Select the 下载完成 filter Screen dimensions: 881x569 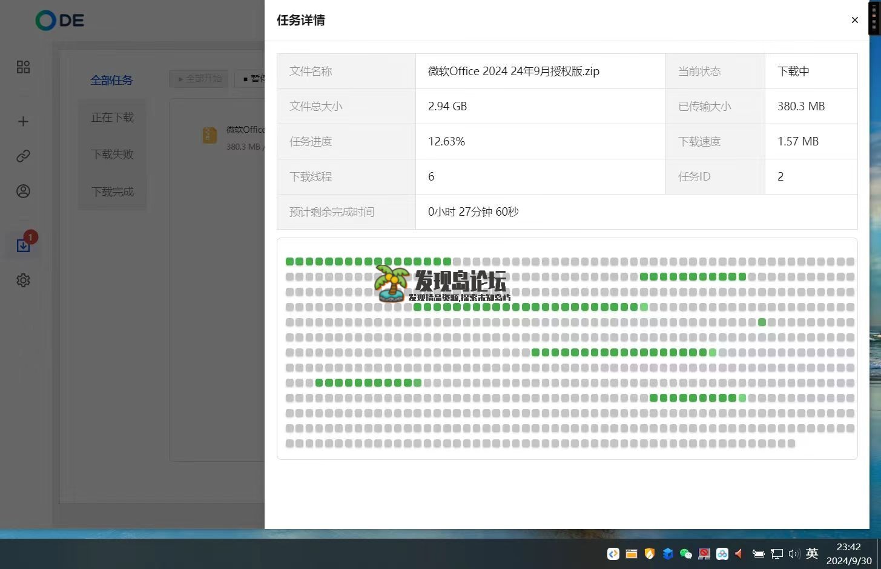[112, 191]
